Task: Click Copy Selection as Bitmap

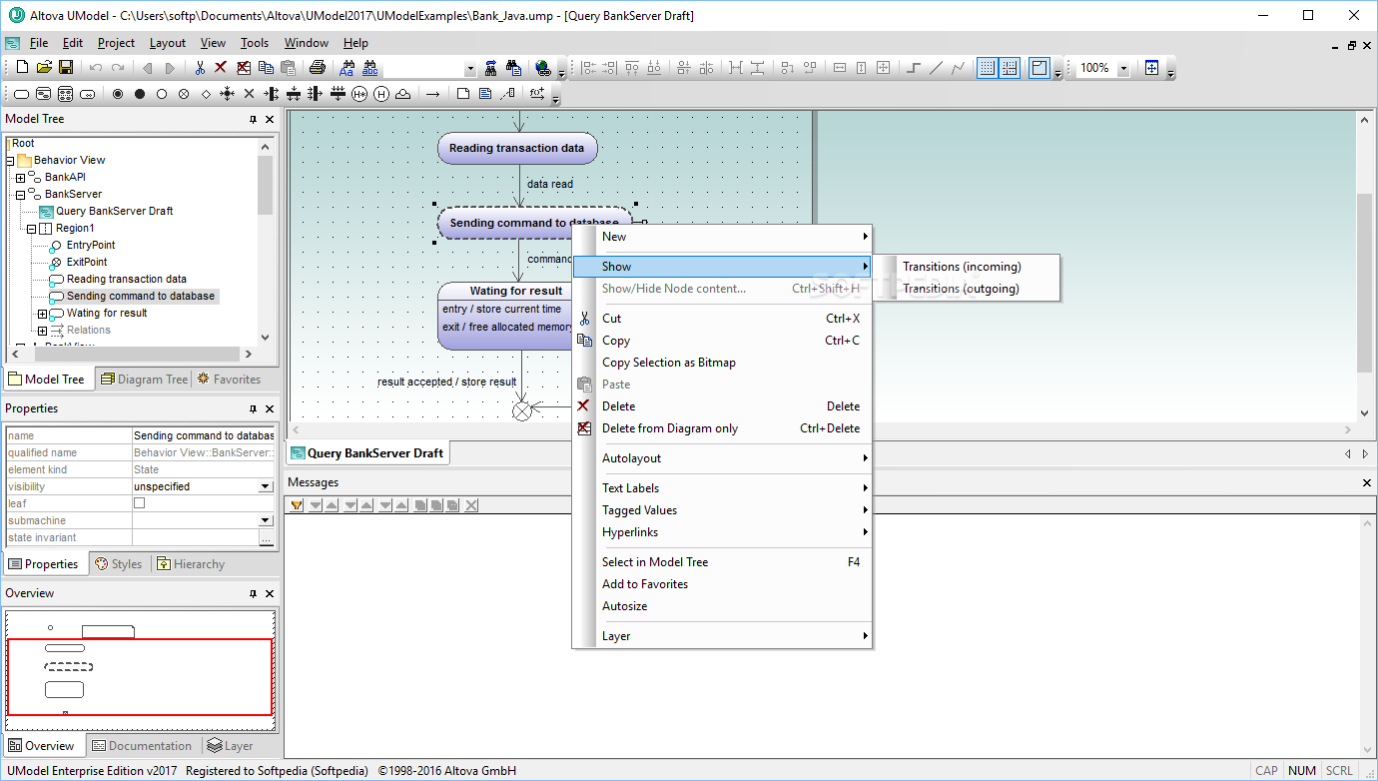Action: click(723, 363)
